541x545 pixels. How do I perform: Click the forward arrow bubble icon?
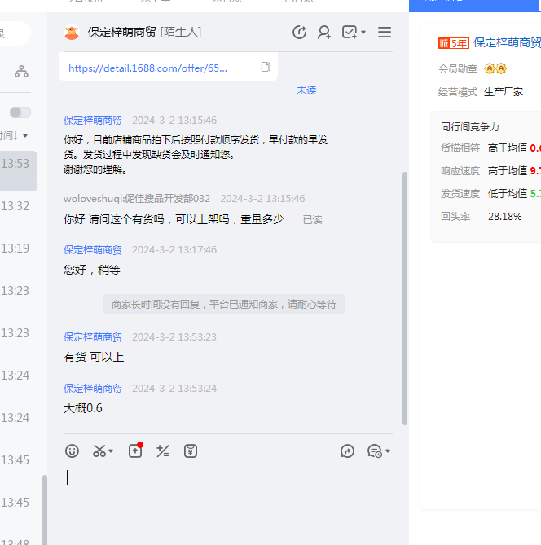tap(348, 451)
